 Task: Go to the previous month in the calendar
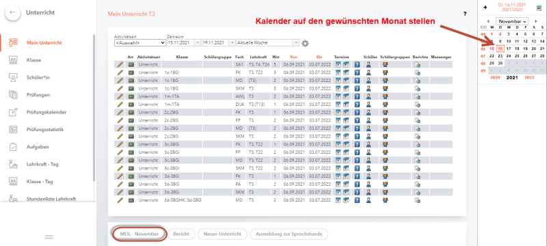[488, 21]
